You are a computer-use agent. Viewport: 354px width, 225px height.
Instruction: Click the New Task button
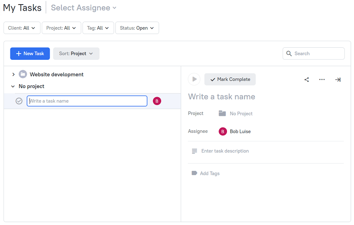click(30, 54)
